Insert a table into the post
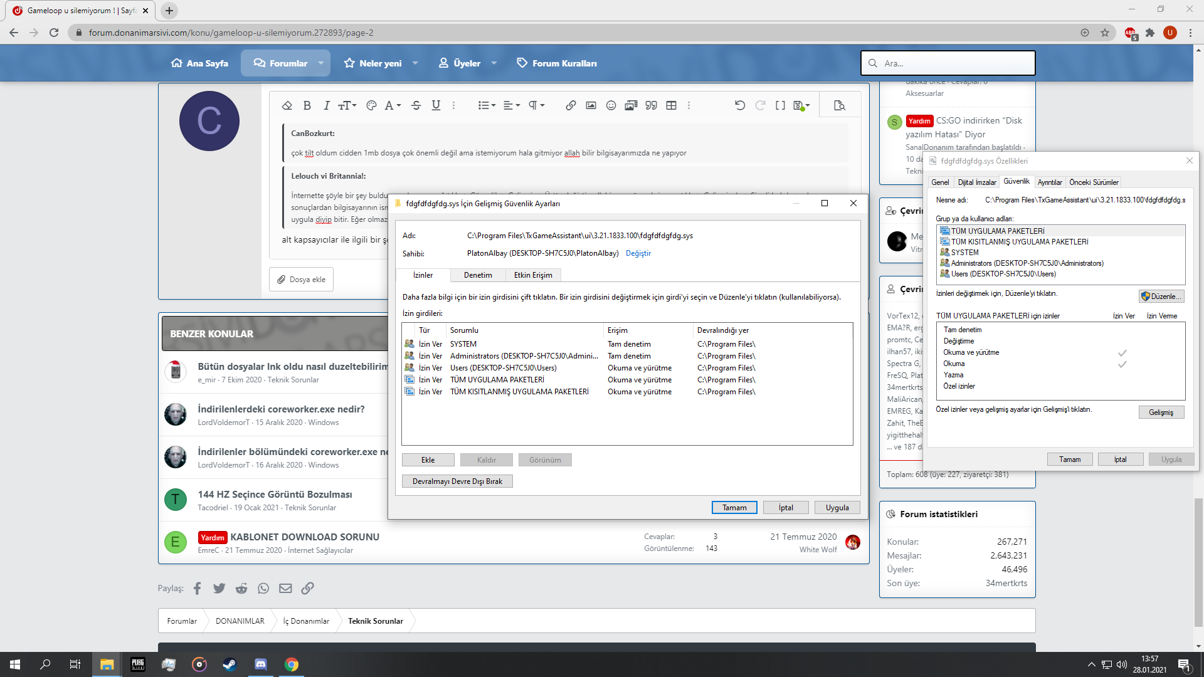The height and width of the screenshot is (677, 1204). tap(671, 105)
